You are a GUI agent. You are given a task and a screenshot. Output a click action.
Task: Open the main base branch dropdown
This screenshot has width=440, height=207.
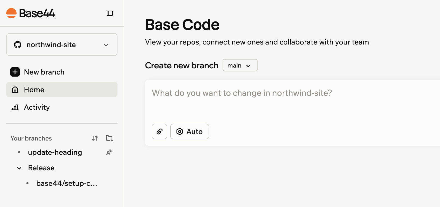point(240,65)
